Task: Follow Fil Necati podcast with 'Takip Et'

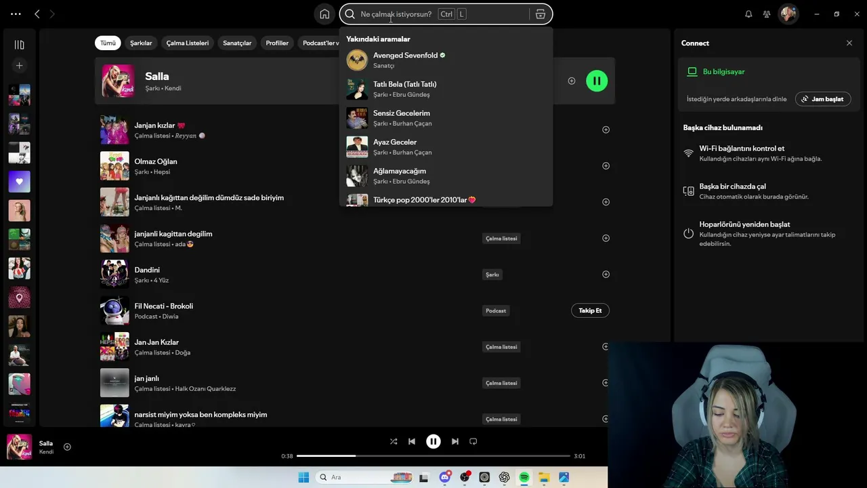Action: [x=590, y=310]
